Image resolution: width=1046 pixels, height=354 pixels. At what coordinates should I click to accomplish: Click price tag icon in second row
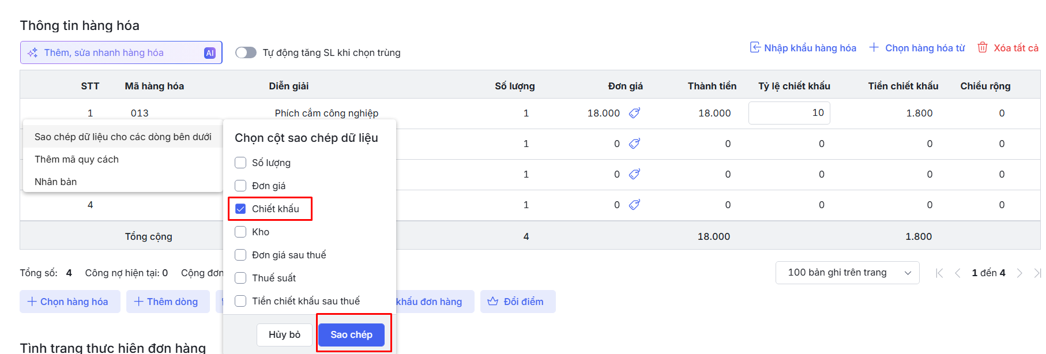(634, 144)
